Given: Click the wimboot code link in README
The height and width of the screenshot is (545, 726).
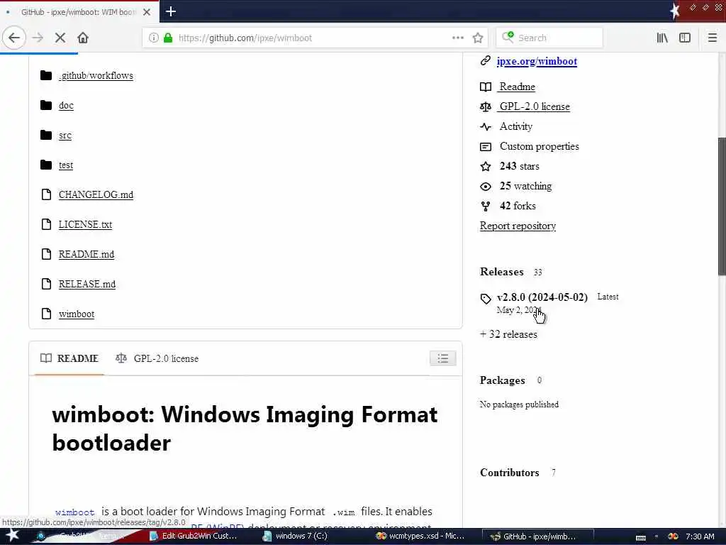Looking at the screenshot, I should 74,512.
